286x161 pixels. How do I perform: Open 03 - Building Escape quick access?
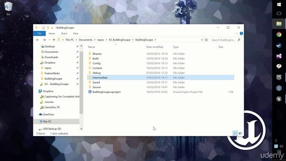56,84
